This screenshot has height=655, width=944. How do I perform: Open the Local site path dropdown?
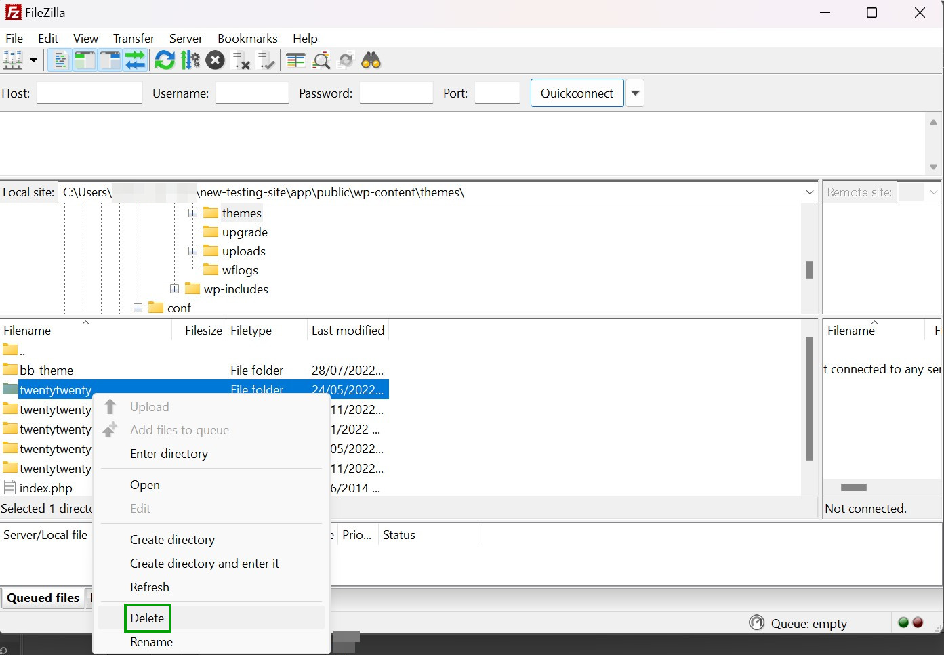pyautogui.click(x=810, y=192)
